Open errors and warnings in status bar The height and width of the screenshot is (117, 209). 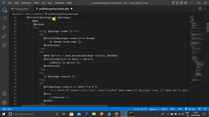pyautogui.click(x=8, y=109)
